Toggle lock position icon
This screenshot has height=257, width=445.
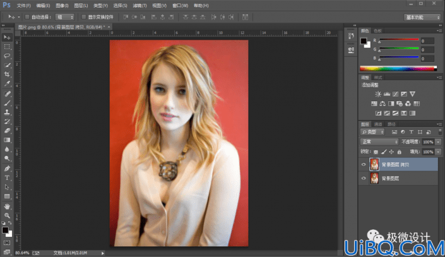pyautogui.click(x=391, y=152)
